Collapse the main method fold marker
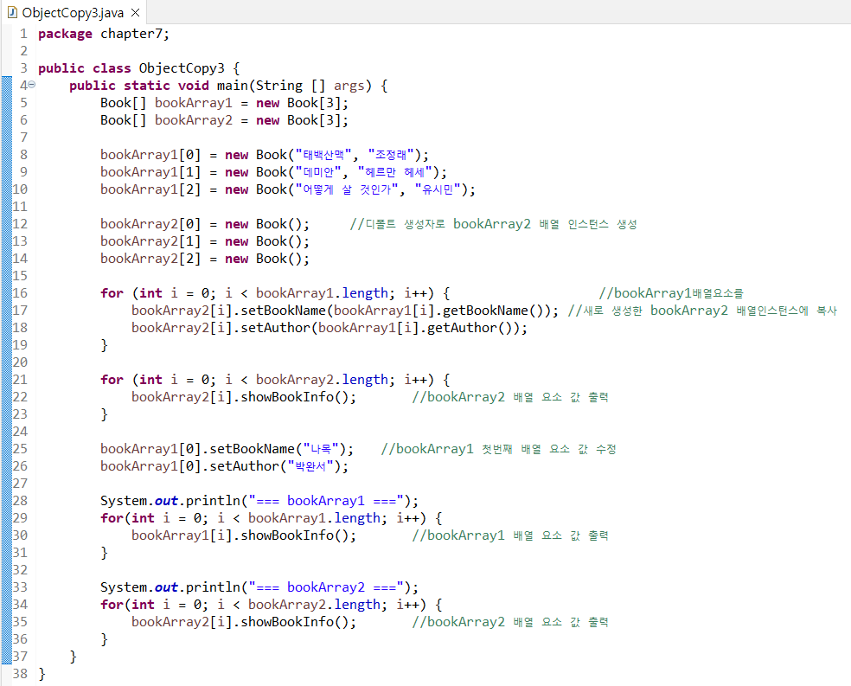Viewport: 851px width, 686px height. point(32,85)
